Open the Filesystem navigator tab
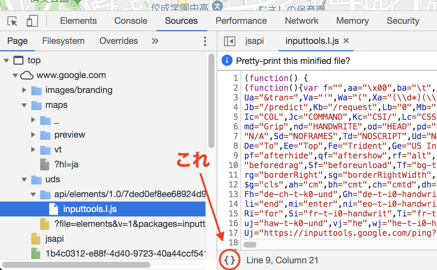Screen dimensions: 437x270 point(63,41)
